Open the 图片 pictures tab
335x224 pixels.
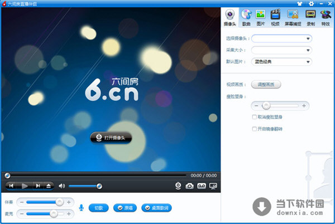pos(261,18)
